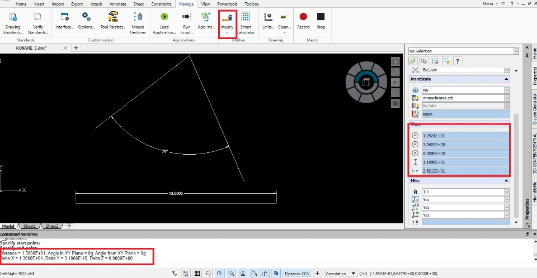Viewport: 537px width, 278px height.
Task: Open the Interface customization tool
Action: tap(64, 21)
